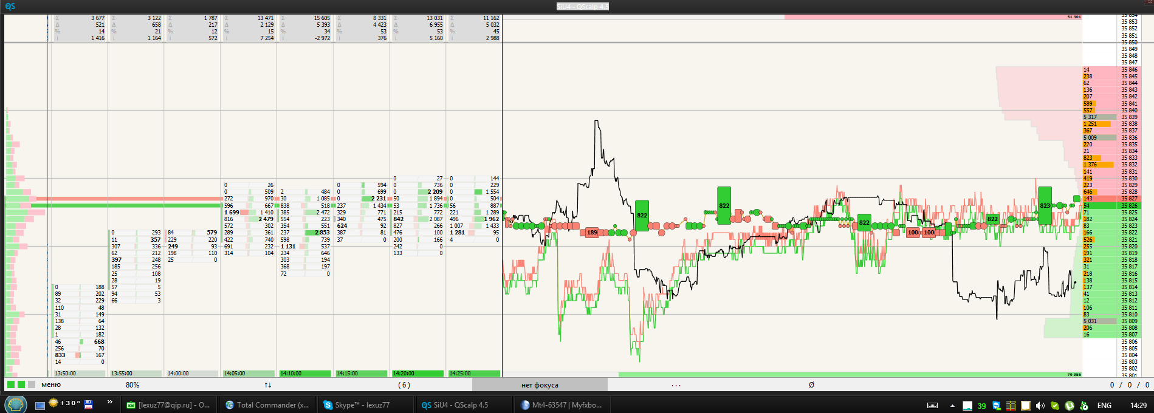This screenshot has height=413, width=1154.
Task: Click the show desktop monitor icon in taskbar
Action: pyautogui.click(x=40, y=405)
